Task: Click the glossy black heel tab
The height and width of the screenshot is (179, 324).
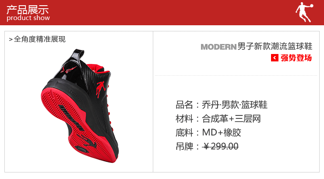Action: pos(77,55)
